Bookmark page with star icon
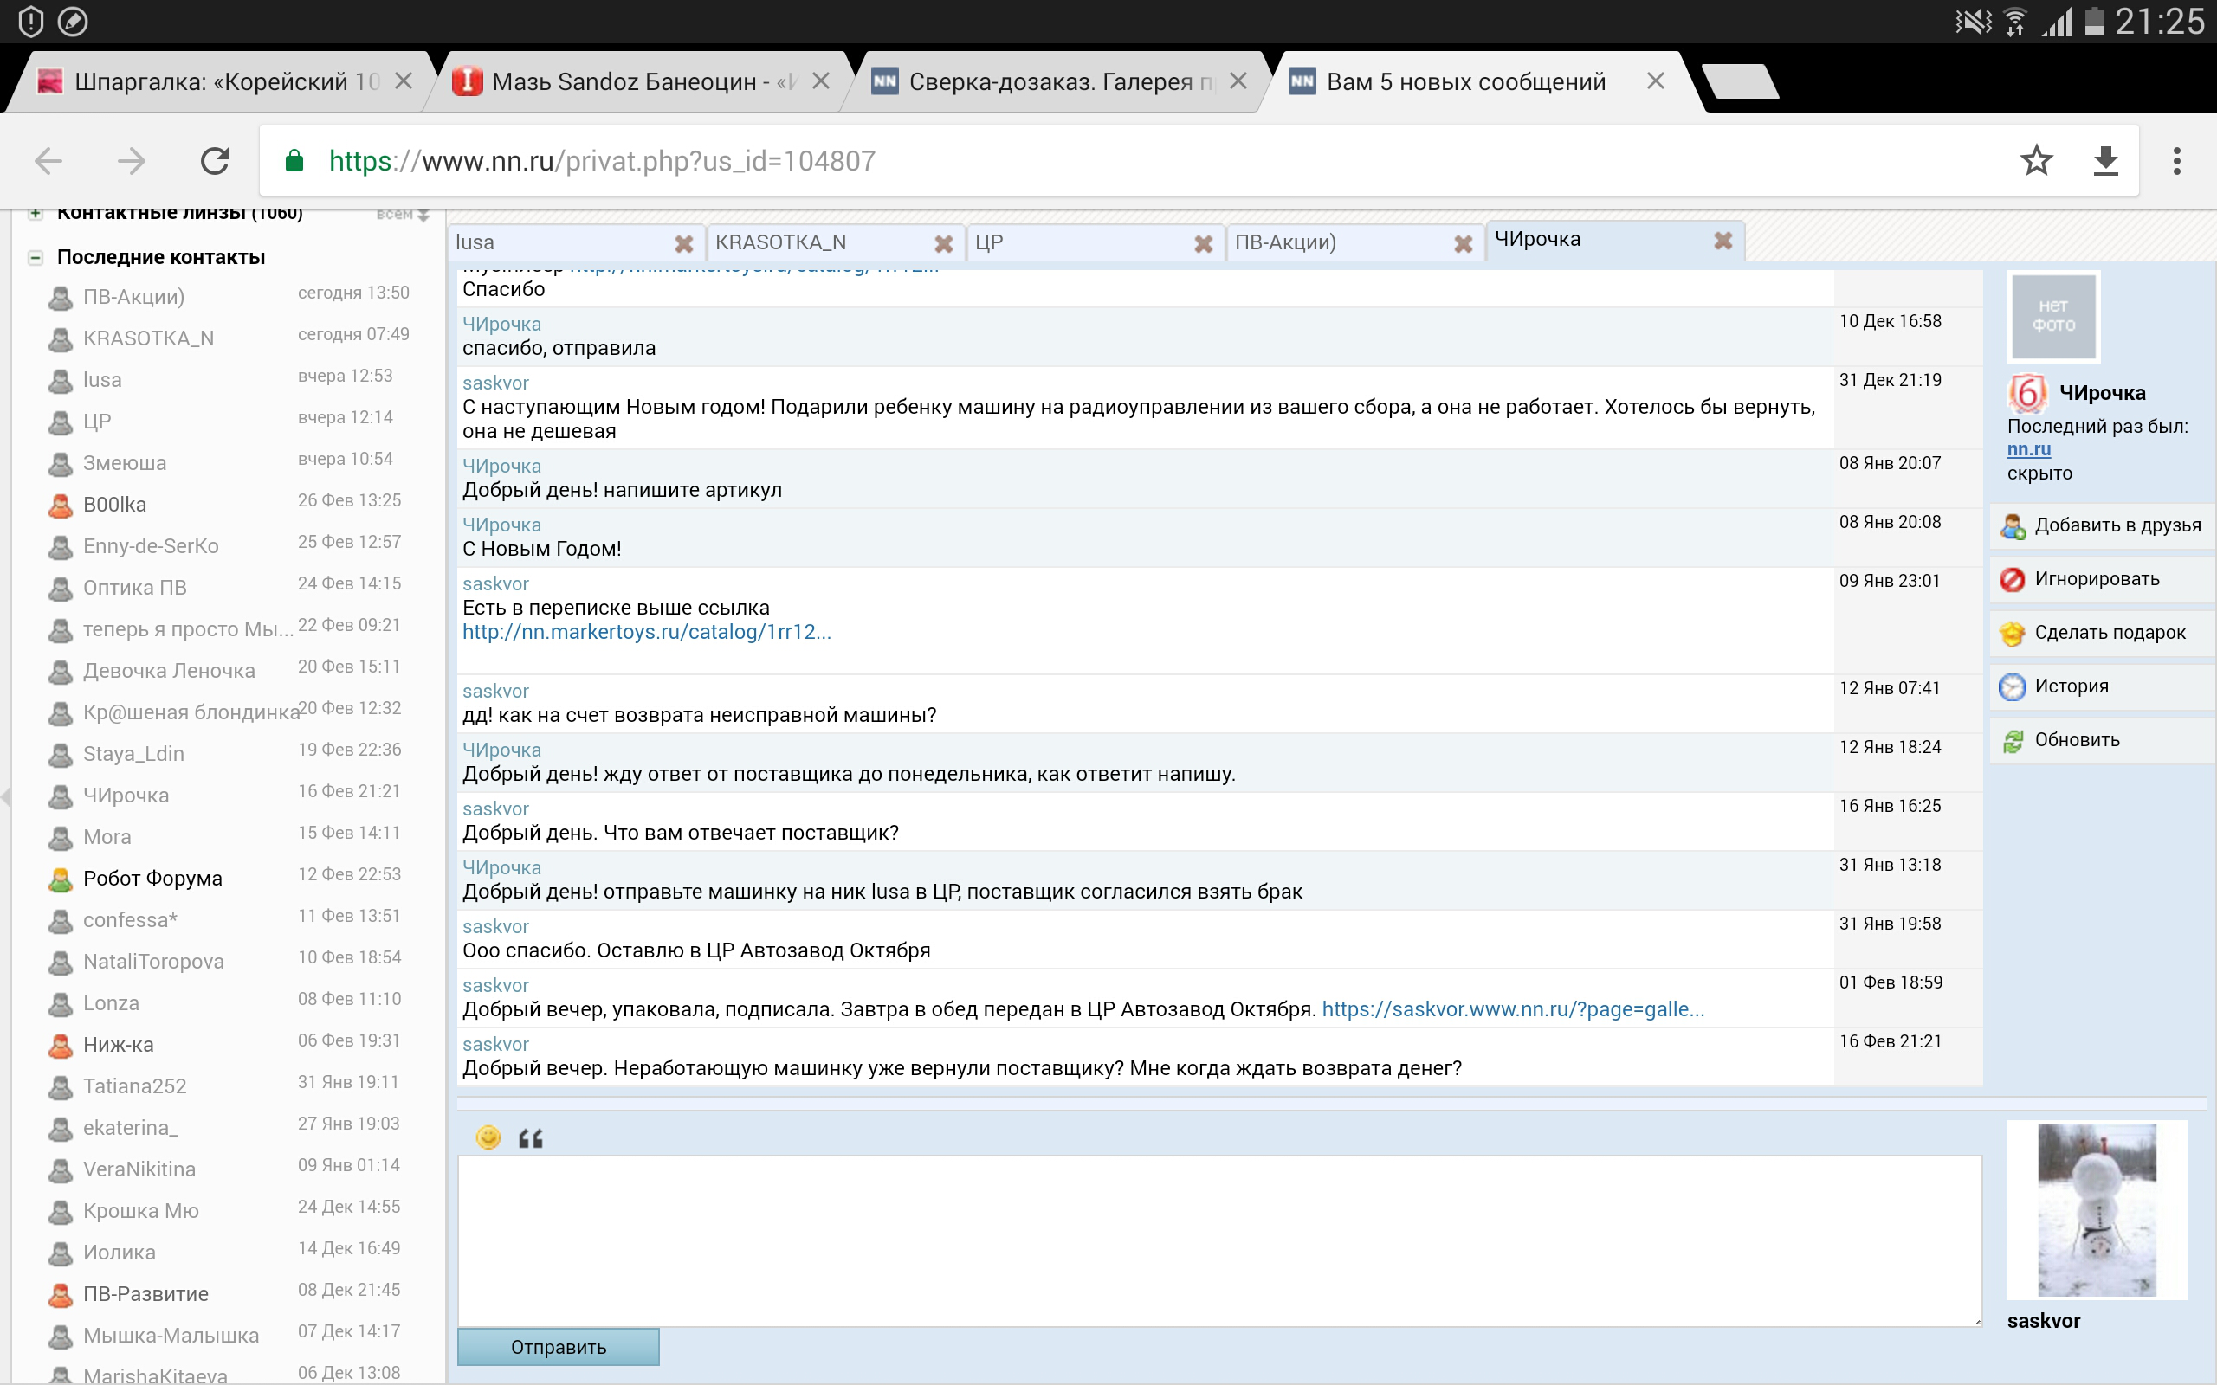Viewport: 2217px width, 1385px height. pyautogui.click(x=2036, y=161)
